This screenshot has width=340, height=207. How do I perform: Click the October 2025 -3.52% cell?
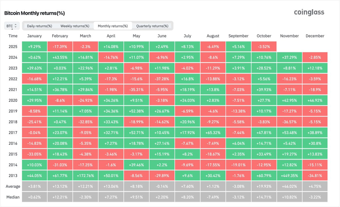click(264, 47)
